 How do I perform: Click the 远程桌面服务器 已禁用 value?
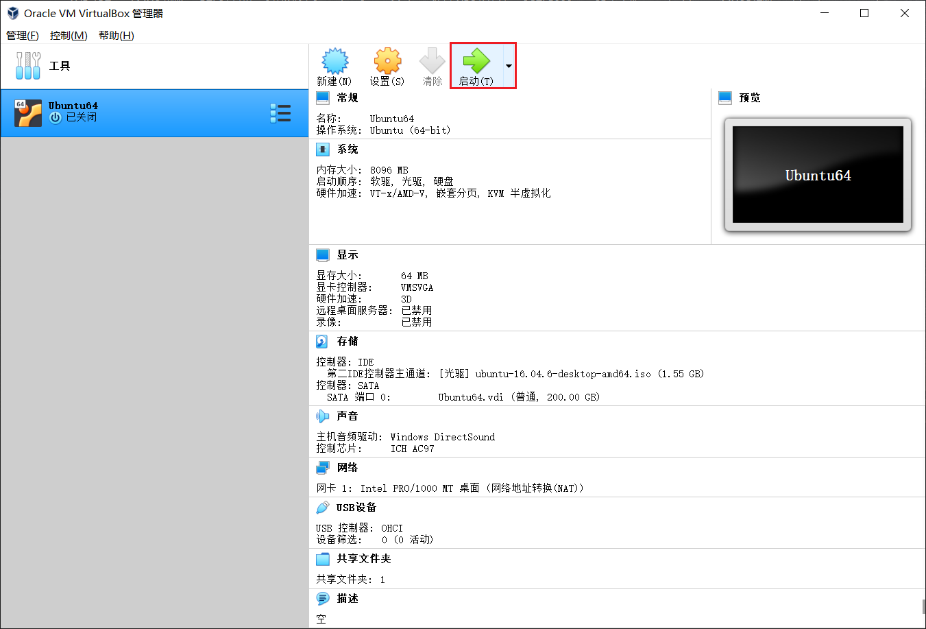[417, 311]
